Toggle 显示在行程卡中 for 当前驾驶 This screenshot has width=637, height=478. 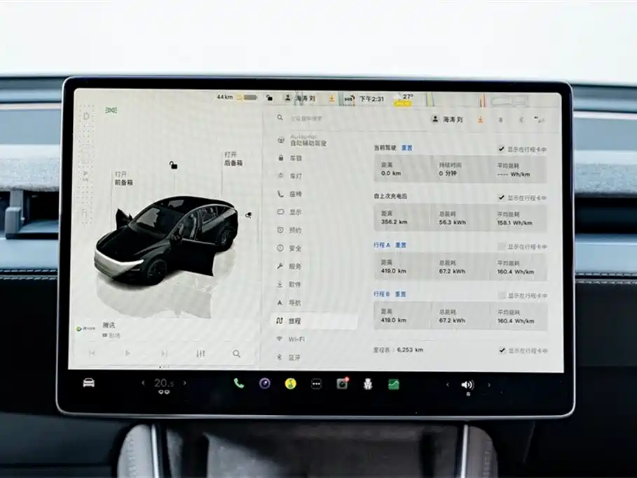point(500,149)
